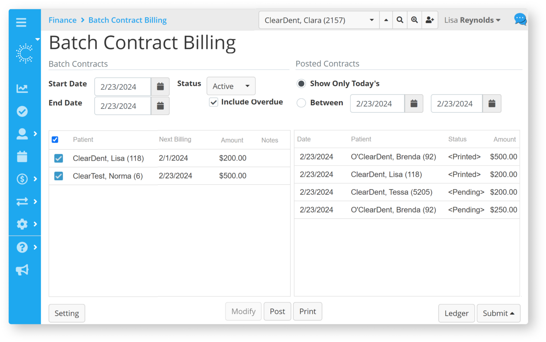Enable the Include Overdue checkbox
This screenshot has height=342, width=546.
coord(213,102)
